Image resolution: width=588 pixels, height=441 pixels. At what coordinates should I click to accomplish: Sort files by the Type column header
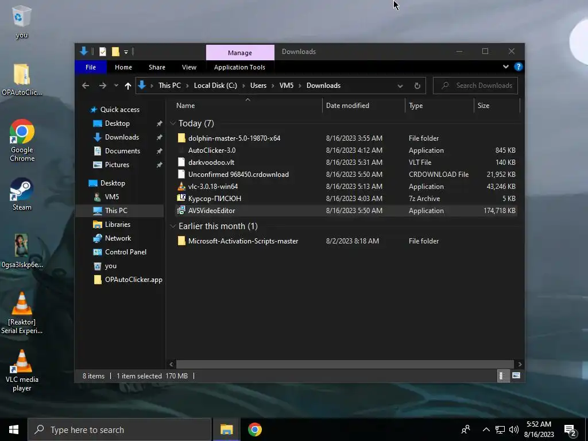point(439,106)
